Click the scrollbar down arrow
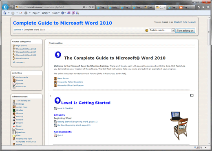Viewport: 212px width, 151px height. (x=209, y=144)
